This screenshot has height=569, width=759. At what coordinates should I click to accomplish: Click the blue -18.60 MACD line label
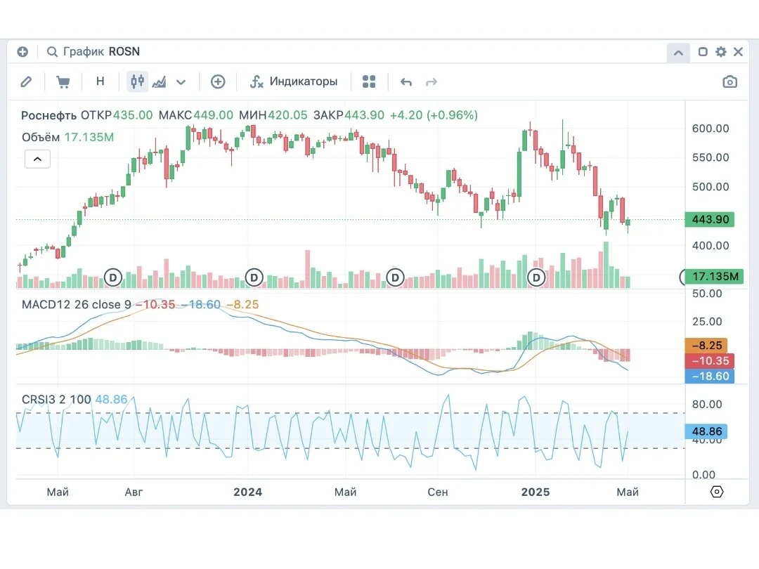point(710,377)
